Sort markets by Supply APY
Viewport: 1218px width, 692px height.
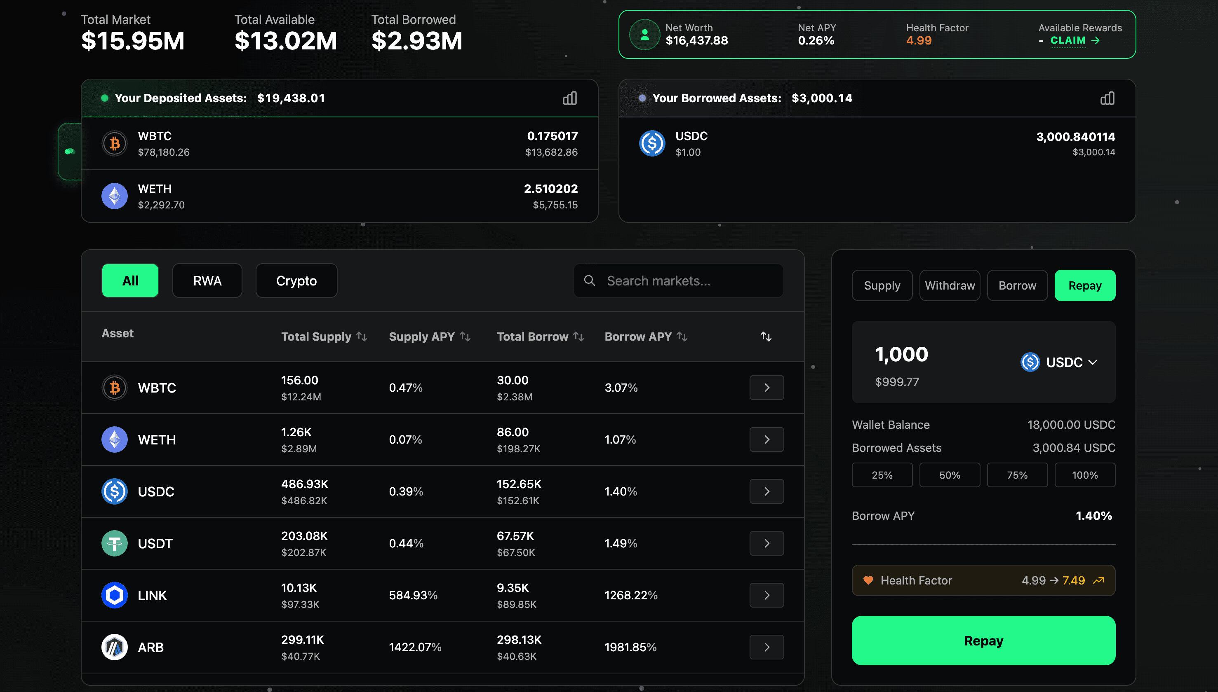click(x=465, y=336)
